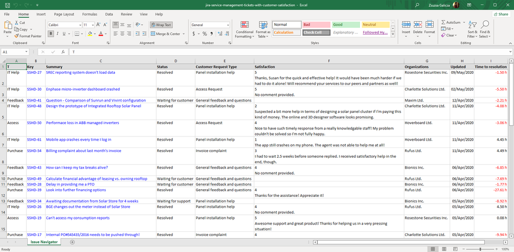
Task: Open Find & Select magnifier
Action: click(x=485, y=30)
